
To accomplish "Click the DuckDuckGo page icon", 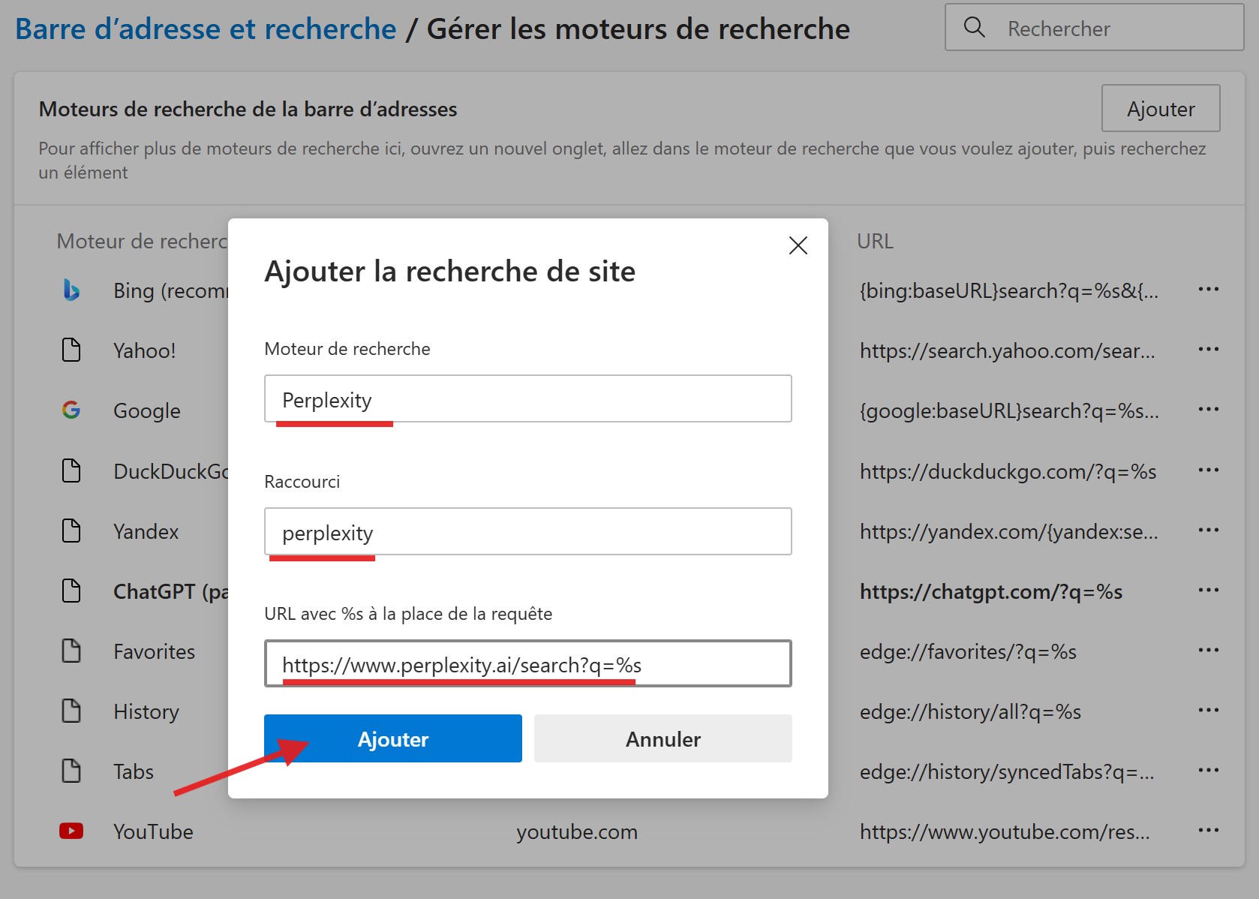I will pos(71,471).
